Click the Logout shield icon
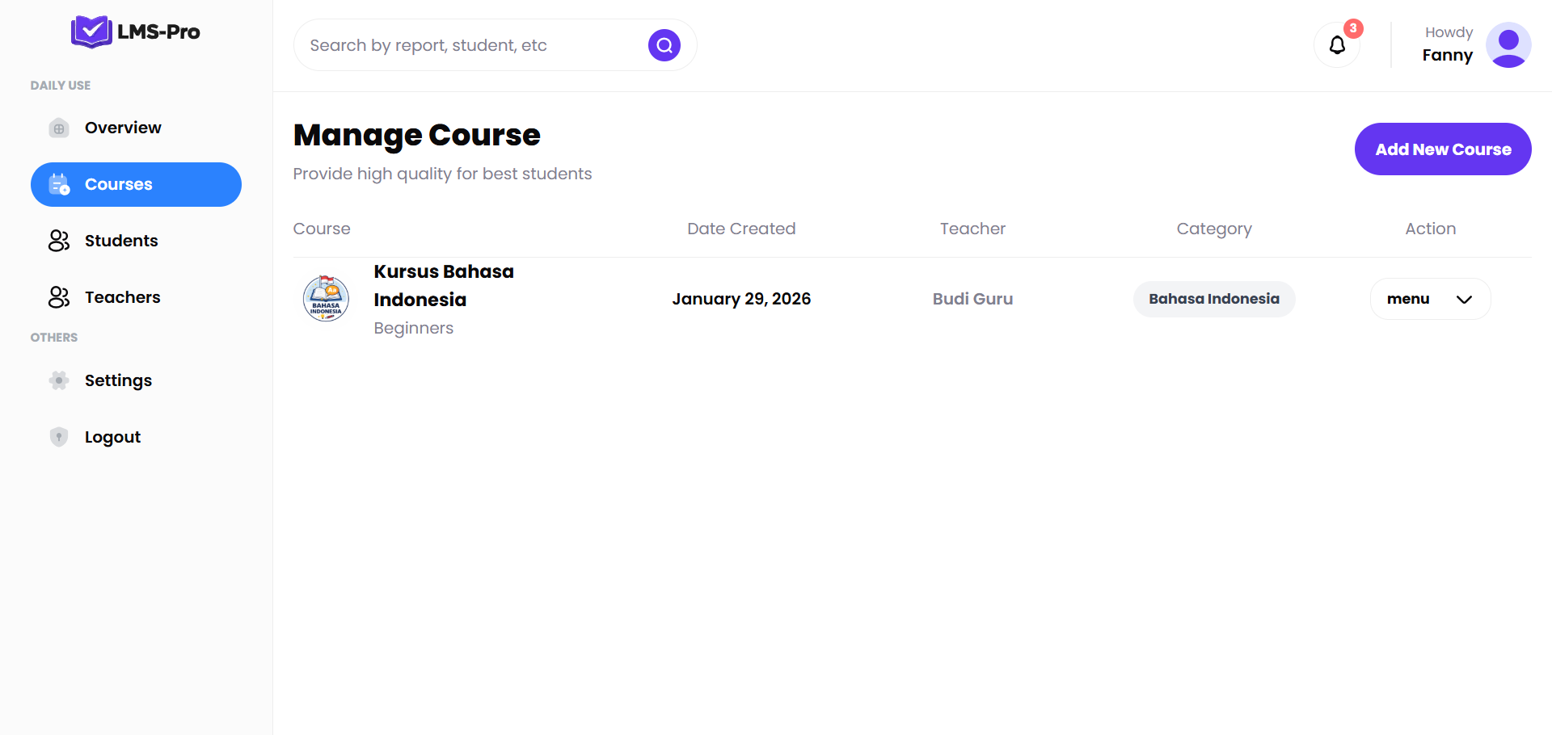 tap(59, 437)
